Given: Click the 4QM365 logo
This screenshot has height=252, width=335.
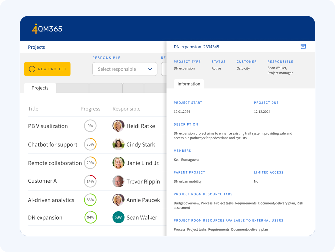Looking at the screenshot, I should coord(47,29).
